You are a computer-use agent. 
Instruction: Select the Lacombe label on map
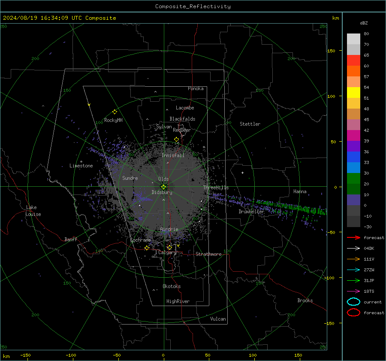click(x=185, y=108)
